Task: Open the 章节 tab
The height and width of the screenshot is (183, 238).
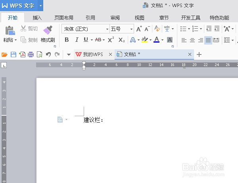Action: [x=164, y=18]
